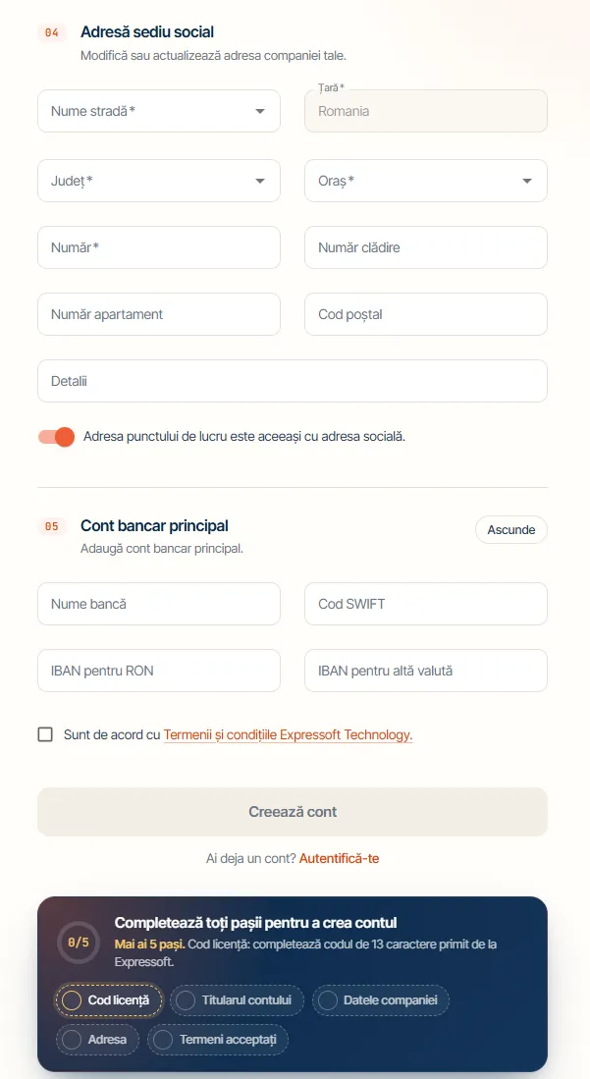
Task: Click the Creează cont button
Action: [293, 811]
